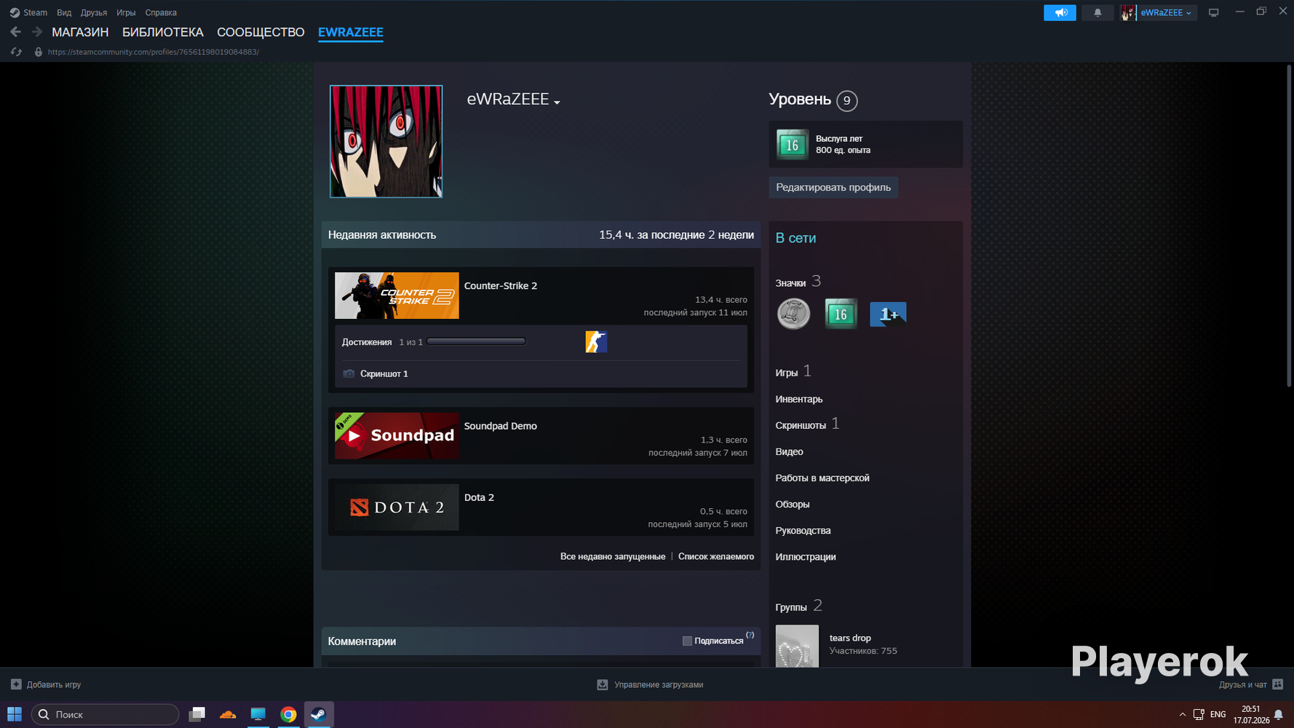Image resolution: width=1294 pixels, height=728 pixels.
Task: Go to the МАГАЗИН tab
Action: [x=80, y=32]
